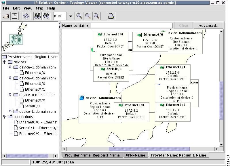Switch to the VPN-Name tab
The width and height of the screenshot is (230, 166).
point(135,155)
